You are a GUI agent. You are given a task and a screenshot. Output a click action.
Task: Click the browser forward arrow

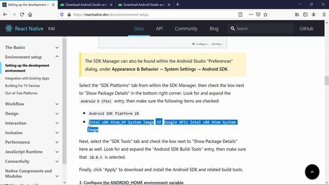(14, 14)
